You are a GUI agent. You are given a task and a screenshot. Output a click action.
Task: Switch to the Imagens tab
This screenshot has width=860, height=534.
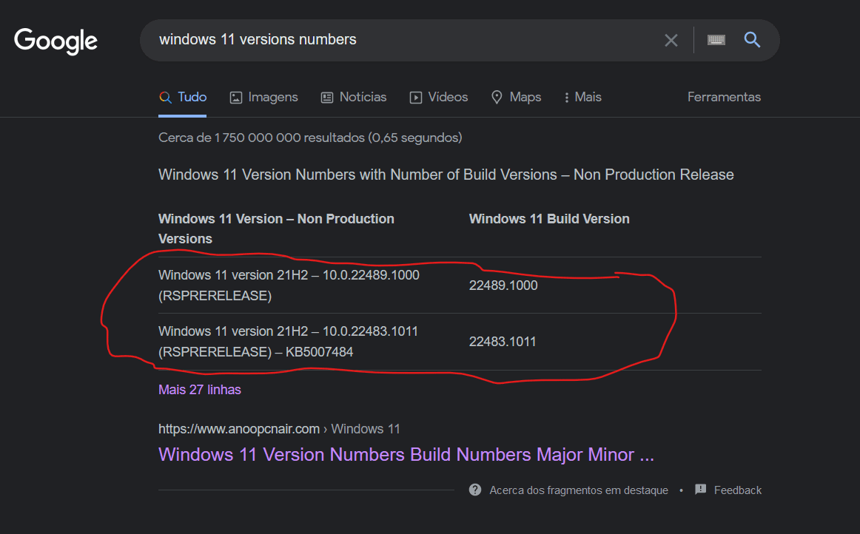[263, 97]
